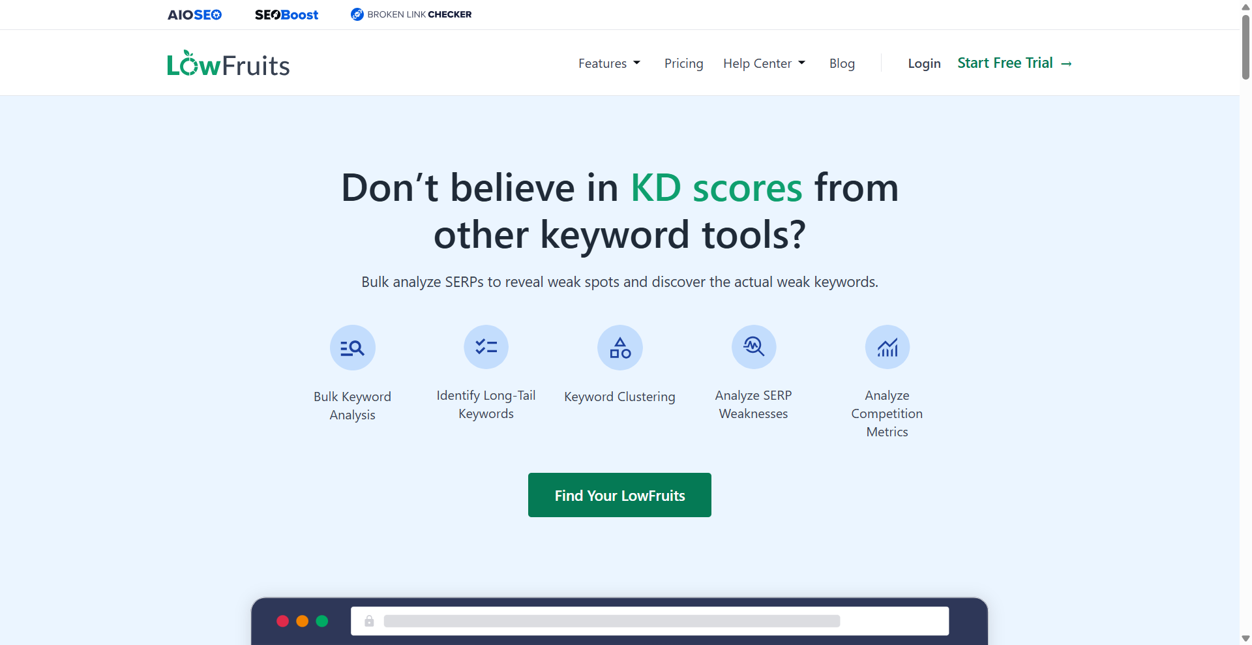Click the scroll down arrow of scrollbar
The image size is (1252, 645).
point(1245,638)
